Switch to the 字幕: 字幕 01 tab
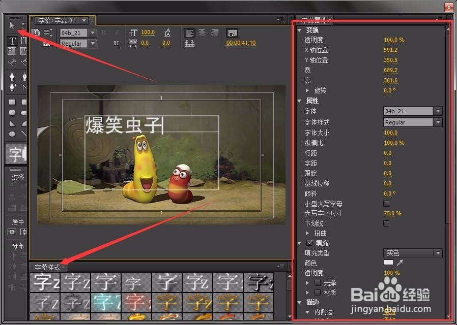This screenshot has width=457, height=325. 57,20
